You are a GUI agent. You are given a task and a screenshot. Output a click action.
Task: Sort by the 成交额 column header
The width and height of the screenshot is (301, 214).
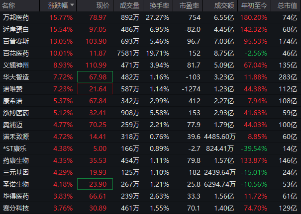tap(224, 5)
